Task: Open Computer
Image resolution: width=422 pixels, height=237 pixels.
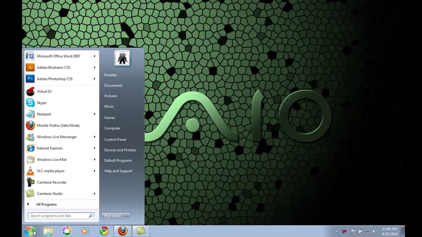Action: 112,128
